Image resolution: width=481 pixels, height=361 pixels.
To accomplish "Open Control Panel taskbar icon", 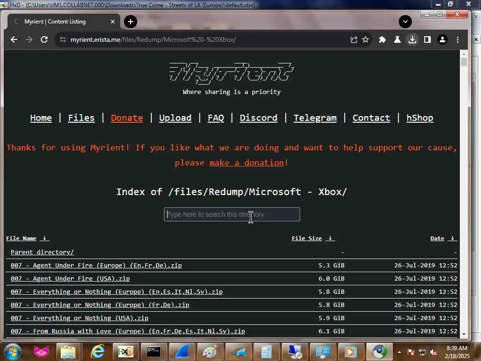I will point(323,352).
